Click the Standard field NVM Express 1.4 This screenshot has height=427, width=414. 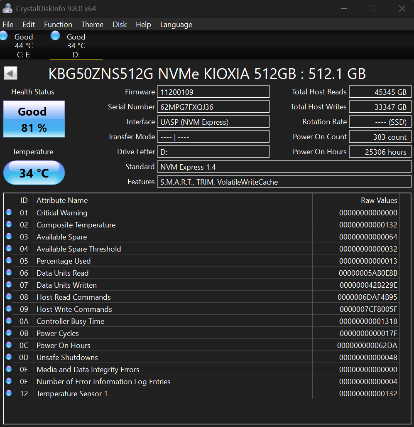(284, 167)
